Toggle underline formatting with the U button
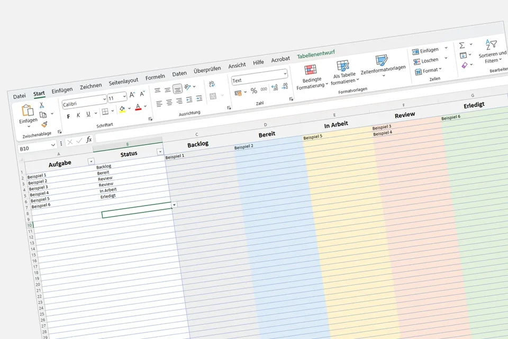The height and width of the screenshot is (339, 508). (x=88, y=114)
